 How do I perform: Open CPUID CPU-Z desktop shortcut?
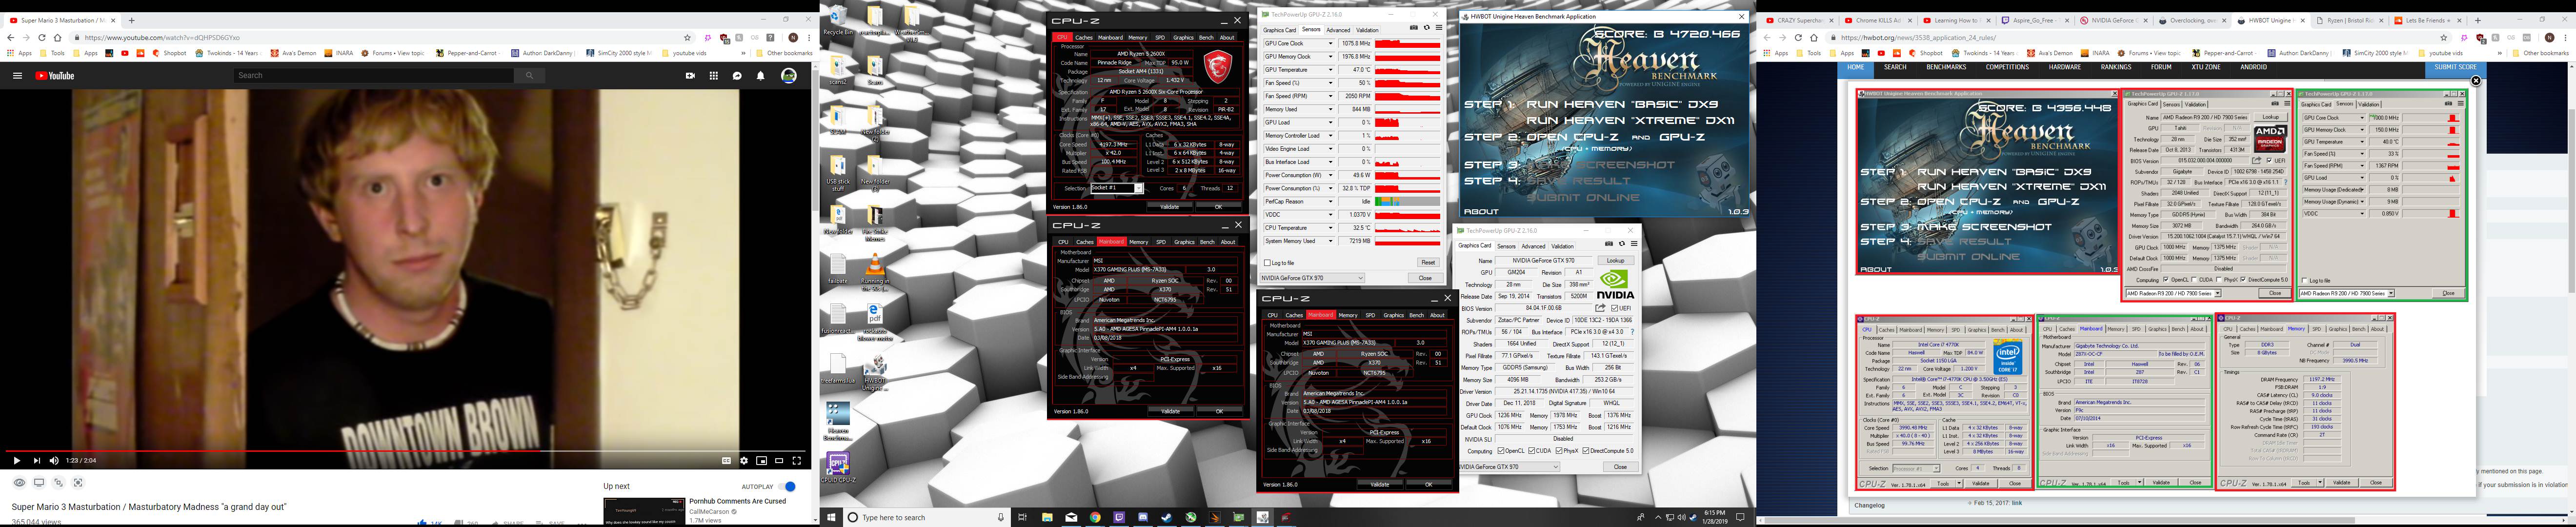tap(837, 468)
